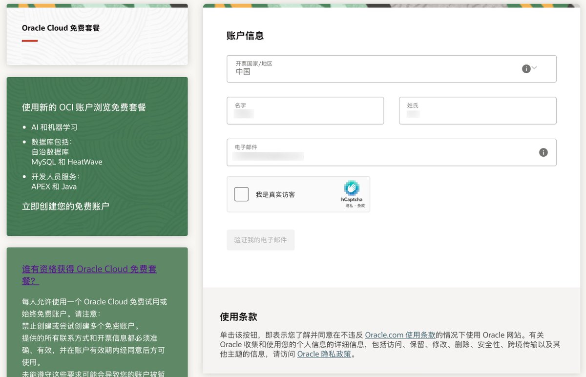Open 谁有资格获得 Oracle Cloud 免费套餐 link
Viewport: 586px width, 377px height.
[89, 275]
